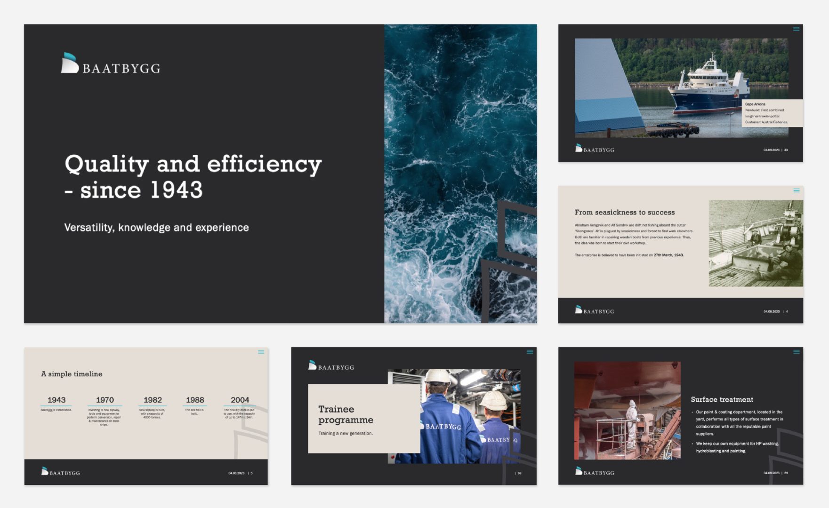Pick the 2004 marker in the timeline
Viewport: 829px width, 508px height.
click(x=240, y=400)
